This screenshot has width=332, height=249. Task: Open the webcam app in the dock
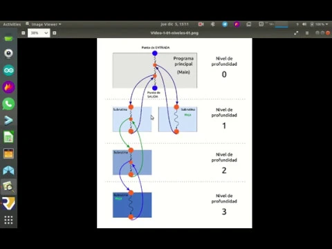click(x=8, y=53)
